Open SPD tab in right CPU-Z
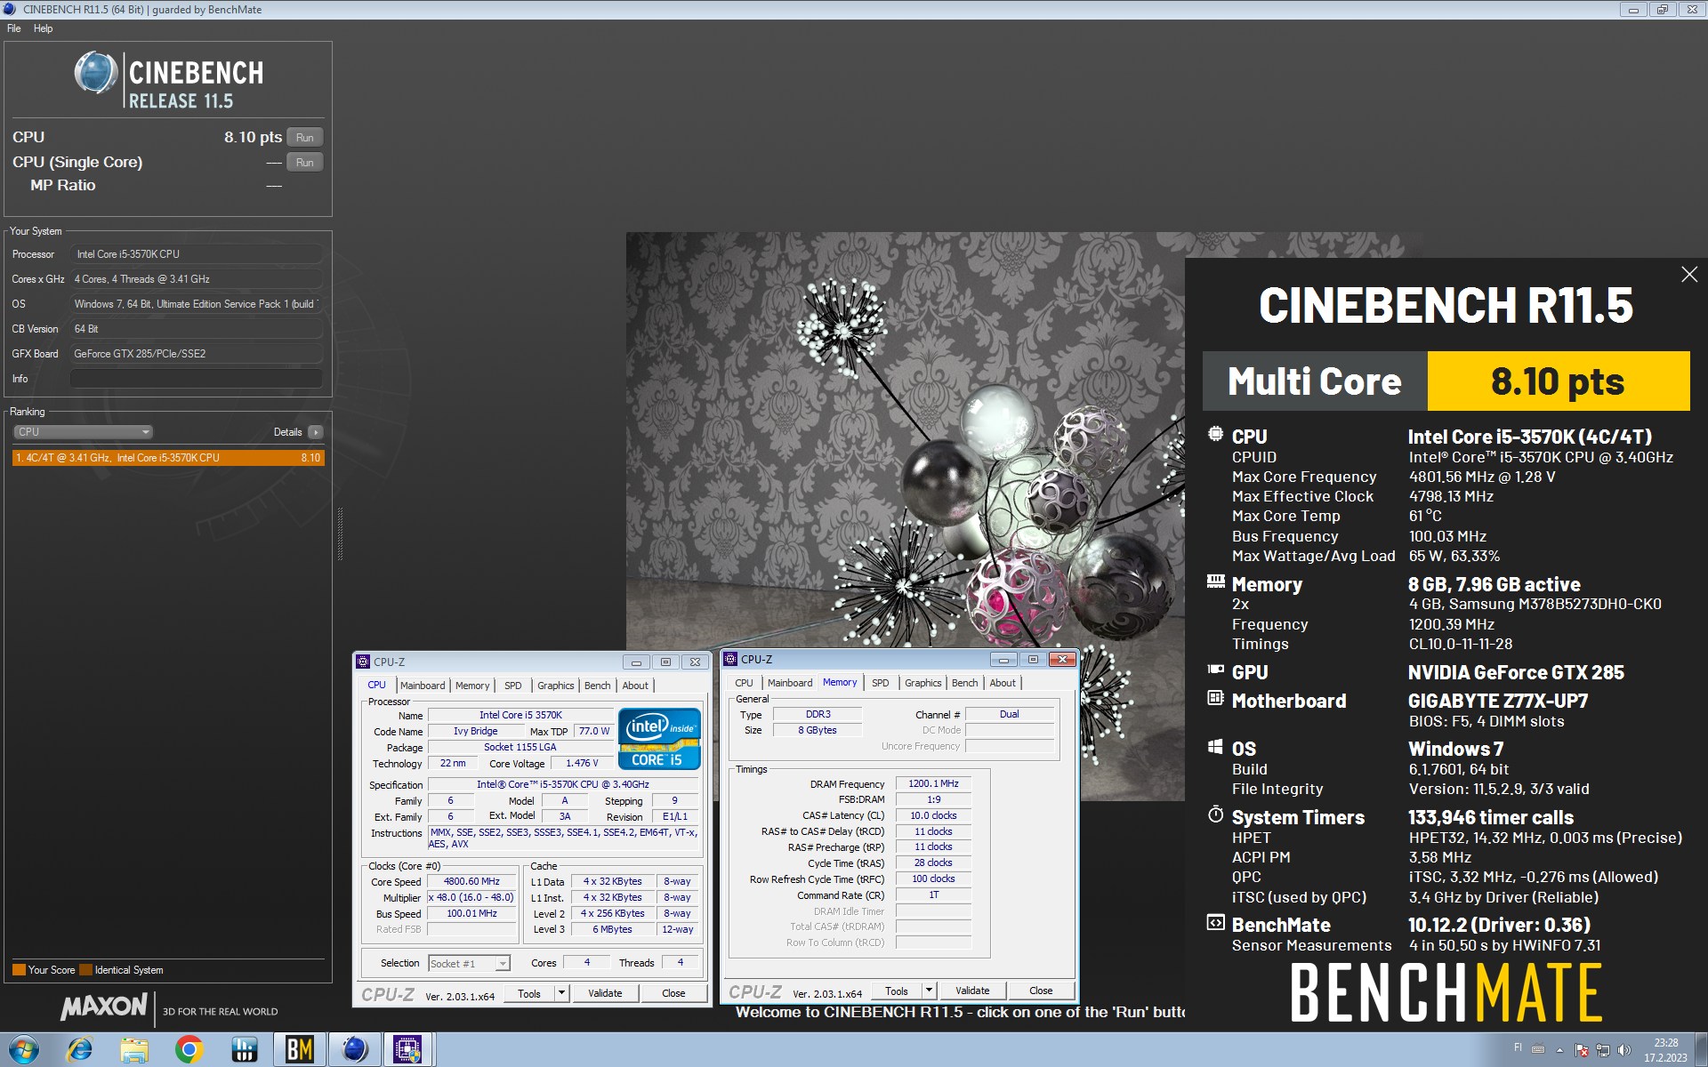Image resolution: width=1708 pixels, height=1067 pixels. [x=881, y=683]
